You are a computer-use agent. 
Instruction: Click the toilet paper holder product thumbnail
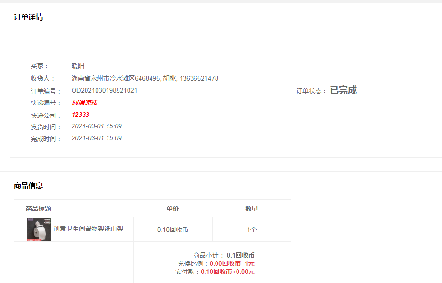[39, 229]
